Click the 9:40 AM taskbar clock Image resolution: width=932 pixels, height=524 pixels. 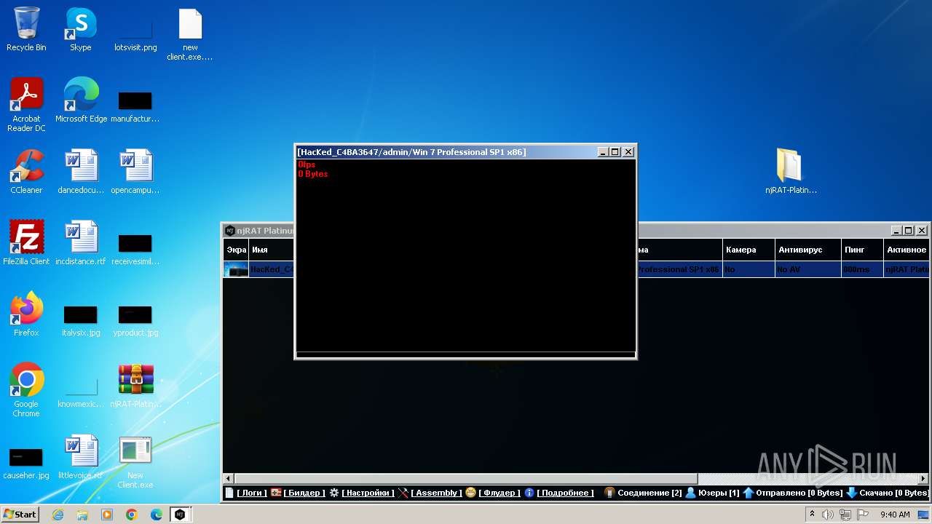[895, 515]
